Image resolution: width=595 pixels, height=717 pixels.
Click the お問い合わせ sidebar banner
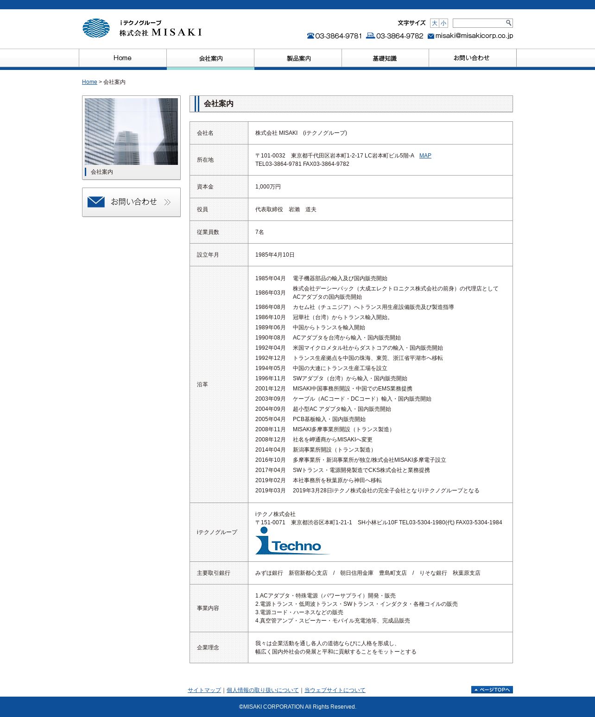[x=131, y=202]
